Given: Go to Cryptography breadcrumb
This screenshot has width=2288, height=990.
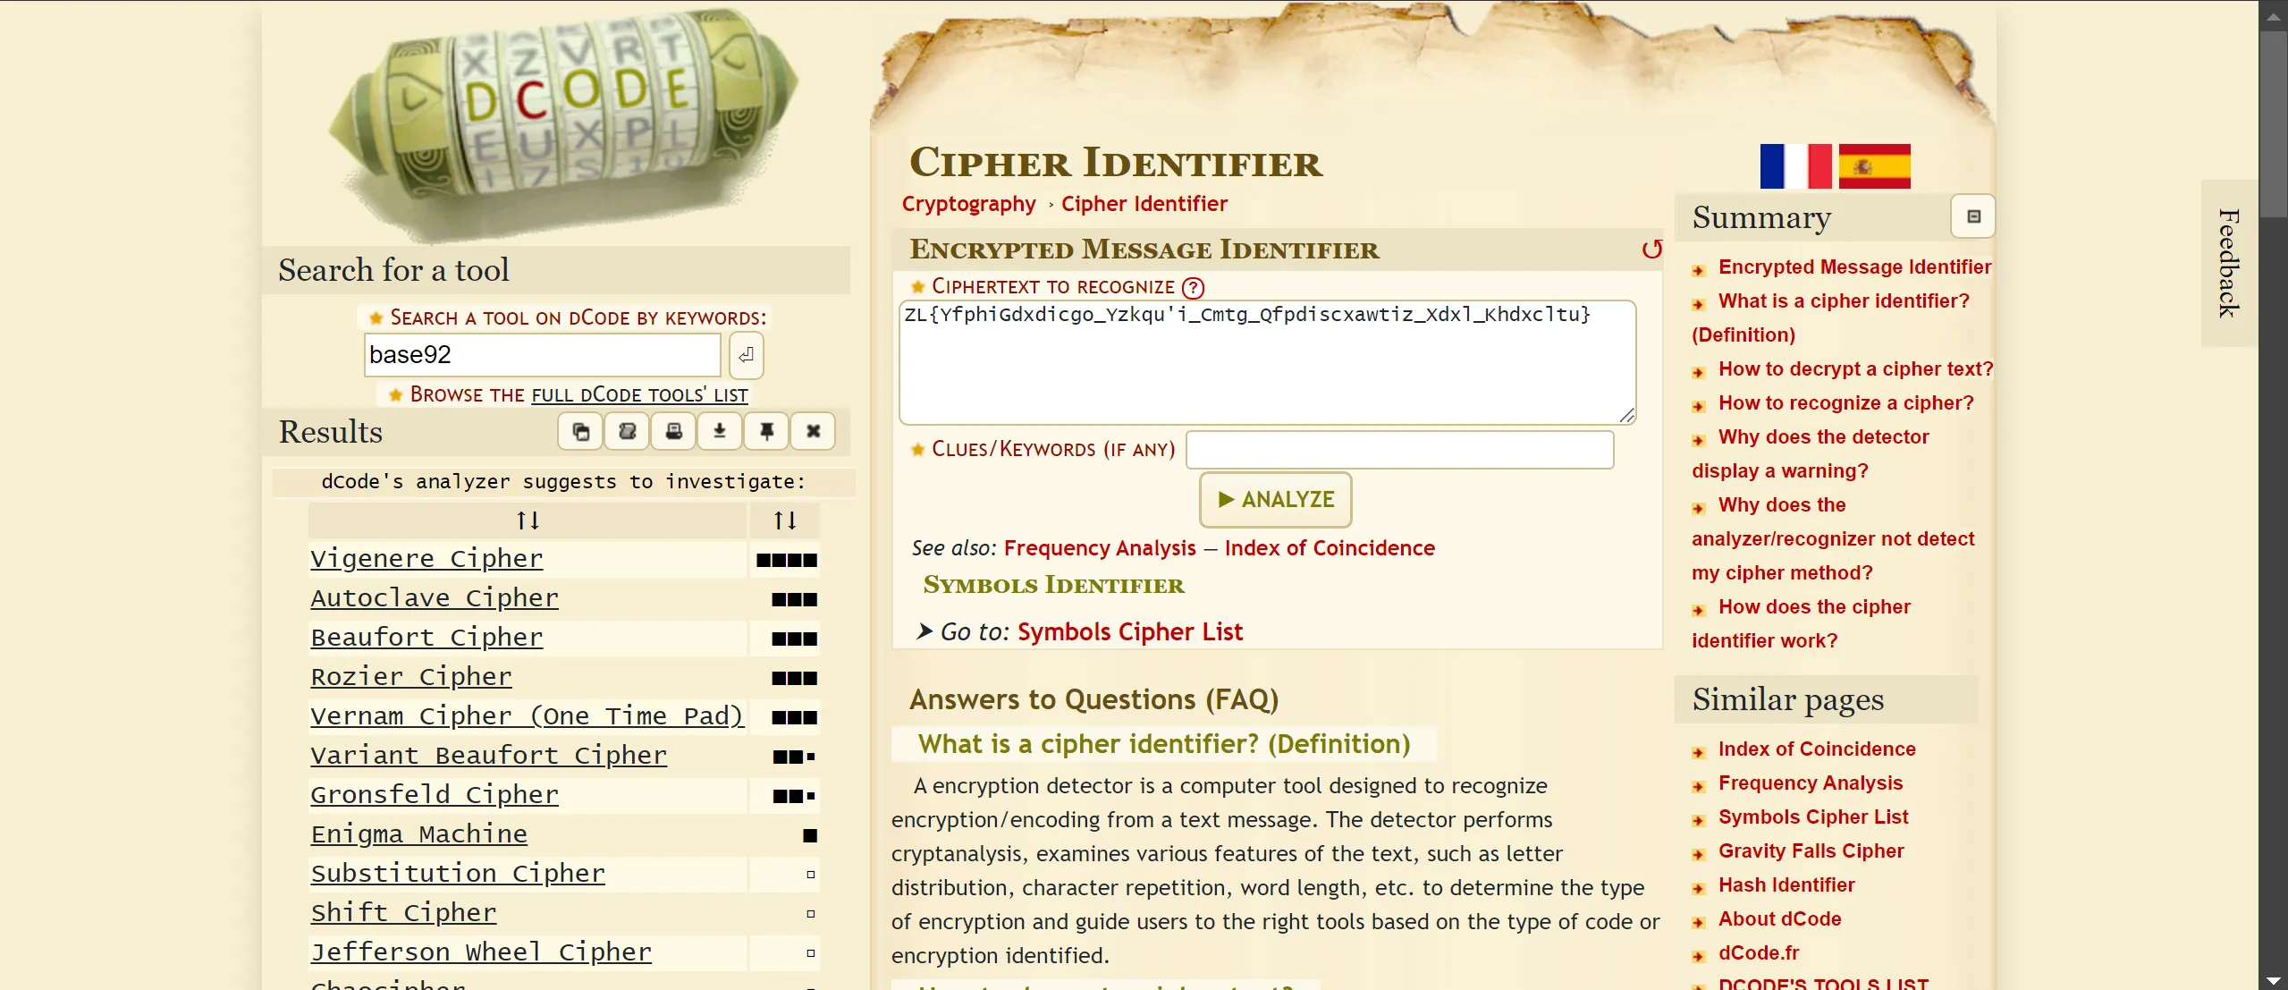Looking at the screenshot, I should (968, 204).
